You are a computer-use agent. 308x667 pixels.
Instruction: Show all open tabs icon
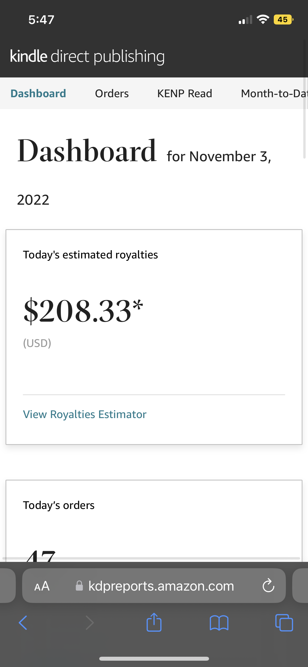pyautogui.click(x=284, y=623)
